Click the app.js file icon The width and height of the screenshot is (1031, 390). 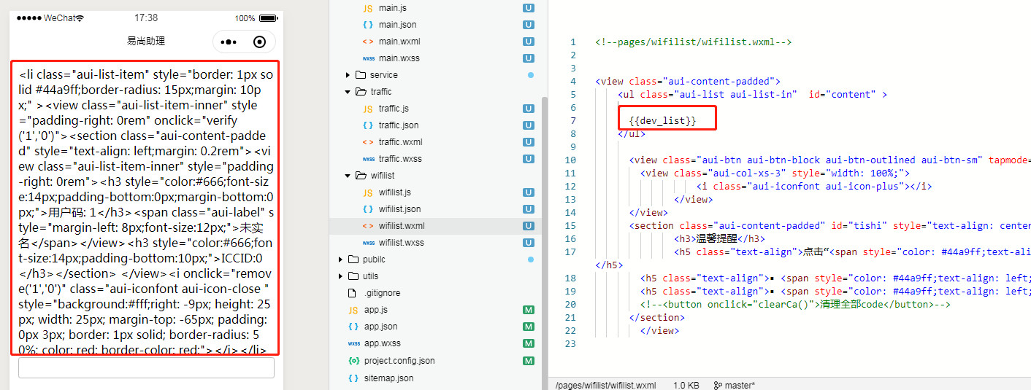tap(353, 310)
